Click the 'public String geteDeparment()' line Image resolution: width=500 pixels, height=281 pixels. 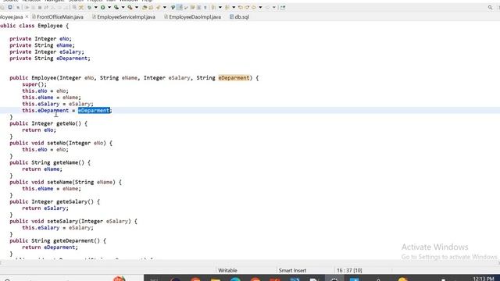click(x=58, y=241)
